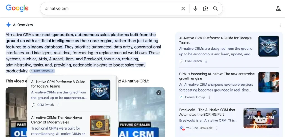Viewport: 285px width, 137px height.
Task: Play the Breakcold 2m video thumbnail
Action: click(x=261, y=118)
